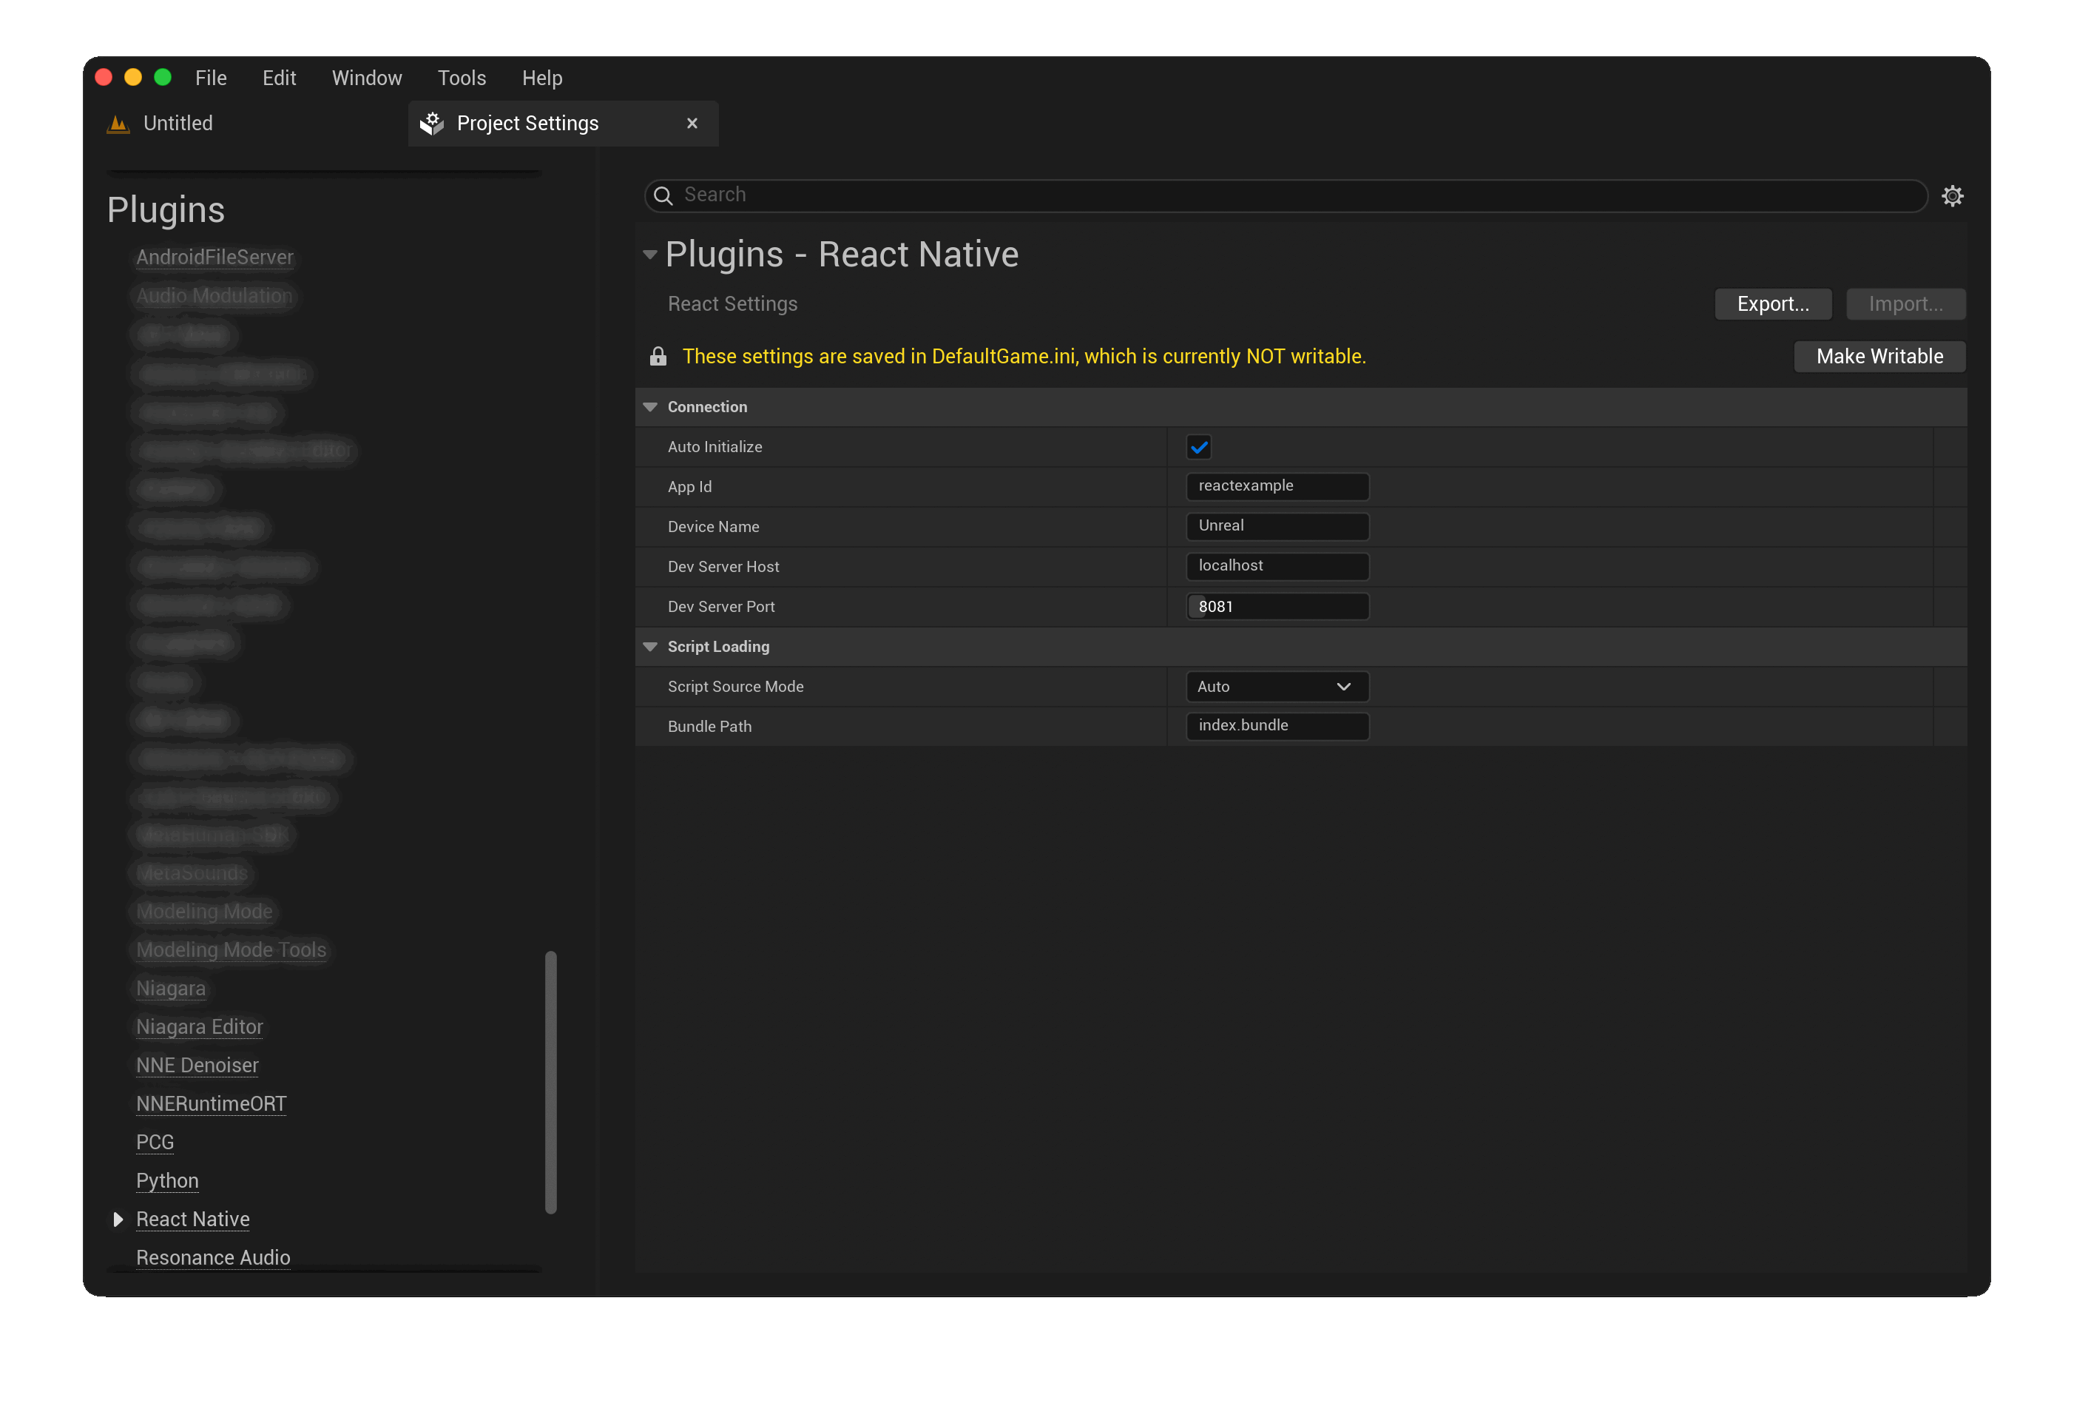This screenshot has width=2074, height=1406.
Task: Select Niagara Editor in plugin list
Action: [200, 1028]
